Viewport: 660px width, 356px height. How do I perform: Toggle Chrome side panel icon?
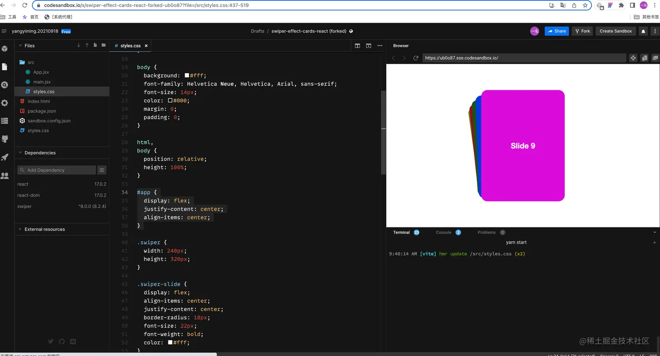[632, 5]
